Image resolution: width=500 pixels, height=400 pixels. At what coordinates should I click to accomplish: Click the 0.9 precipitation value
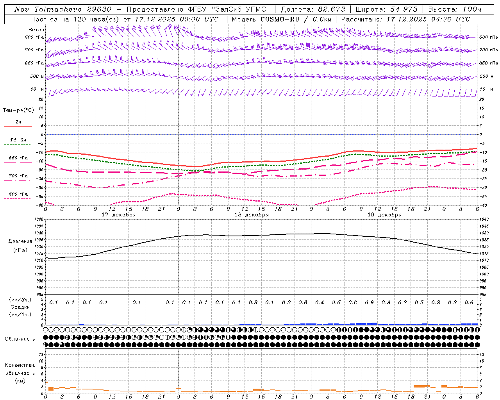[x=369, y=303]
